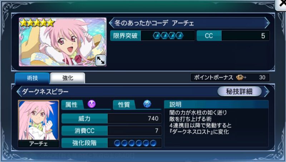The height and width of the screenshot is (162, 286).
Task: Click the enhancement stage blue orbs
Action: pos(135,143)
